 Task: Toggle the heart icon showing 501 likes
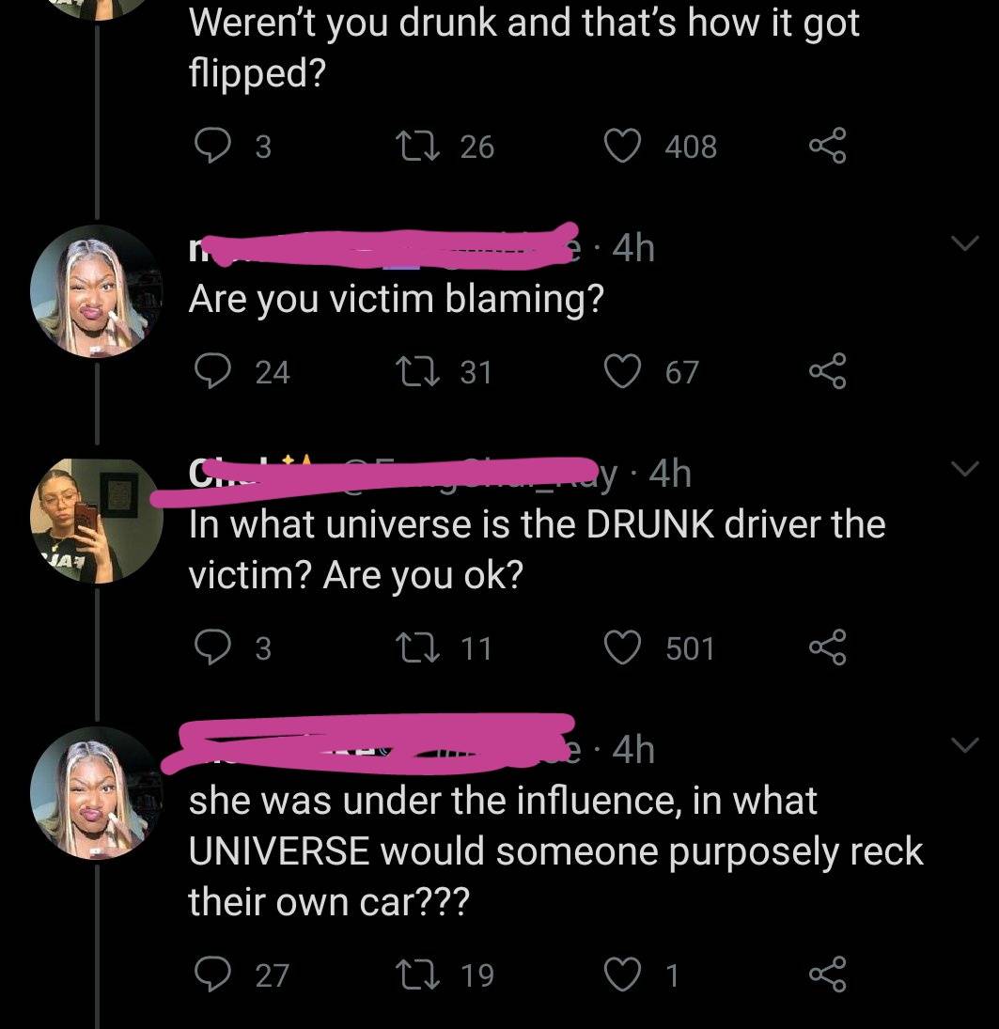(x=625, y=647)
